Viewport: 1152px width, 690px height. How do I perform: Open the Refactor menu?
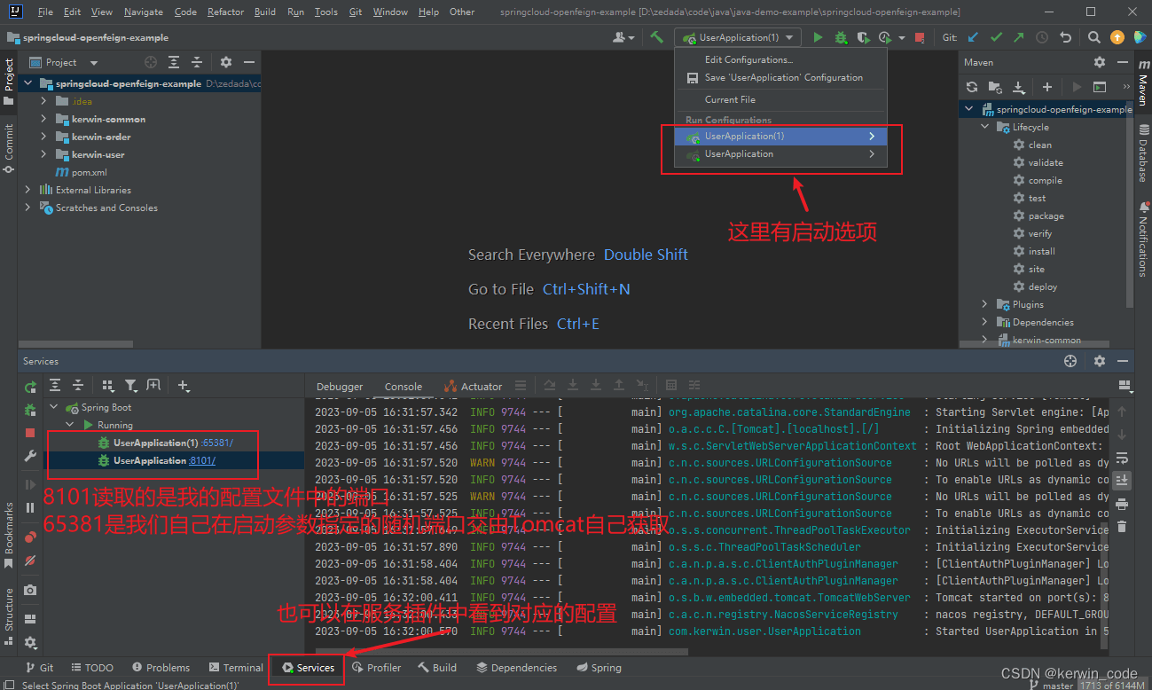pyautogui.click(x=225, y=12)
